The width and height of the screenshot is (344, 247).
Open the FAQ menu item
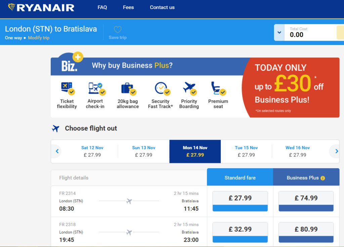point(102,7)
